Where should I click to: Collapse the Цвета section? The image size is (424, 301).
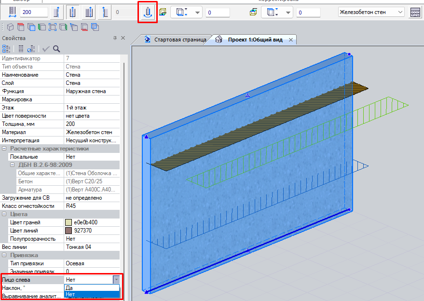click(4, 214)
